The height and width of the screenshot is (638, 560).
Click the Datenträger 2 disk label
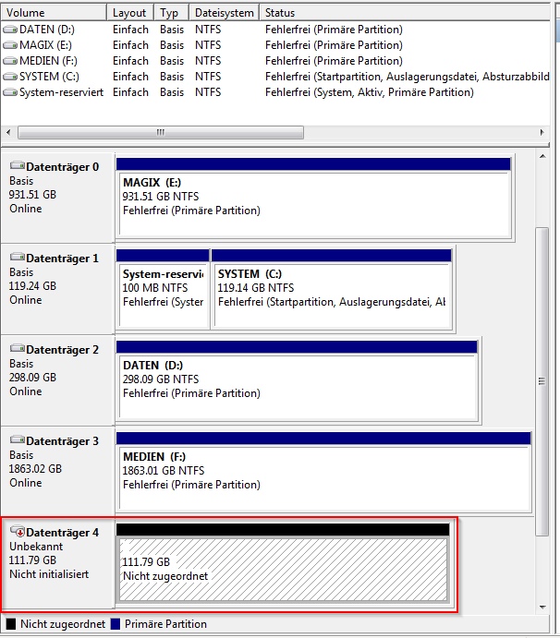point(62,350)
